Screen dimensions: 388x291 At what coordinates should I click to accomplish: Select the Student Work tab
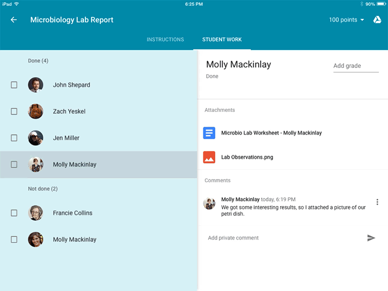tap(222, 40)
